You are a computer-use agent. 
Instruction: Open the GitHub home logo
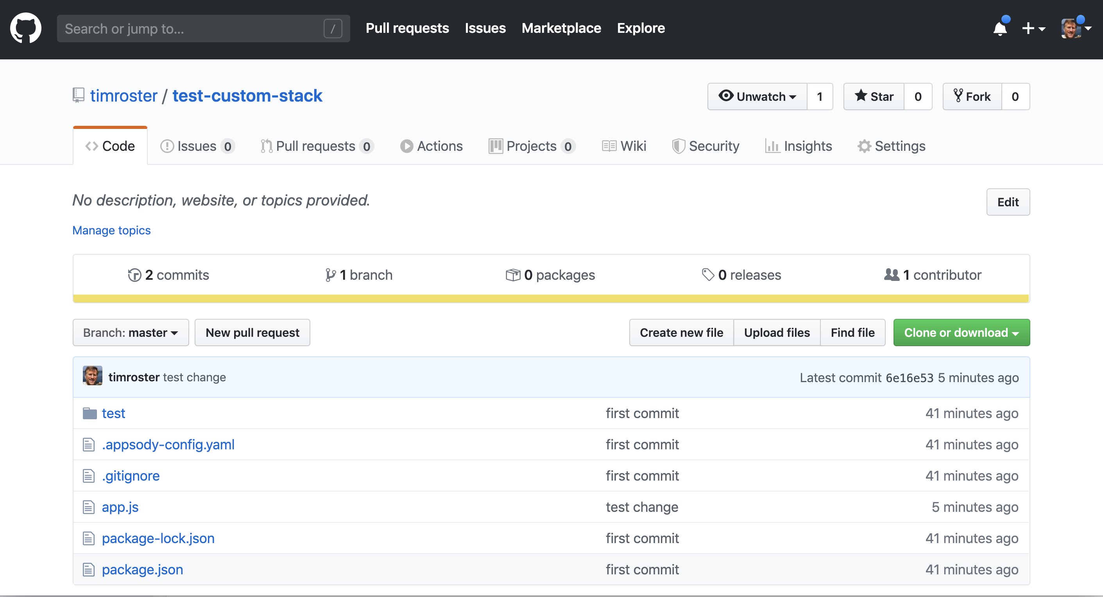26,28
